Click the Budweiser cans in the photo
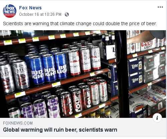Viewport: 167px width, 139px height. [x=85, y=60]
